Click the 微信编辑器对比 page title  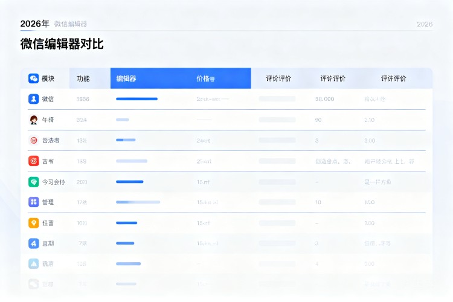[x=62, y=44]
